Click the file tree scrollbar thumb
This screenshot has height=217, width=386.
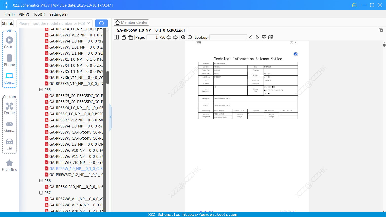(x=107, y=77)
